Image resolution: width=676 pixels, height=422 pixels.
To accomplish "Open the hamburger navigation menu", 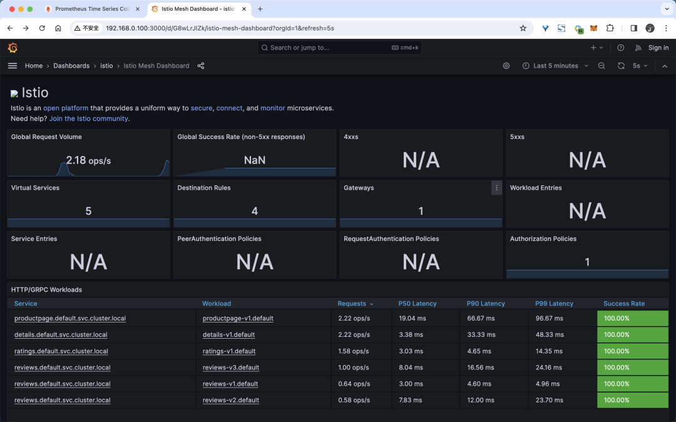I will click(x=13, y=66).
